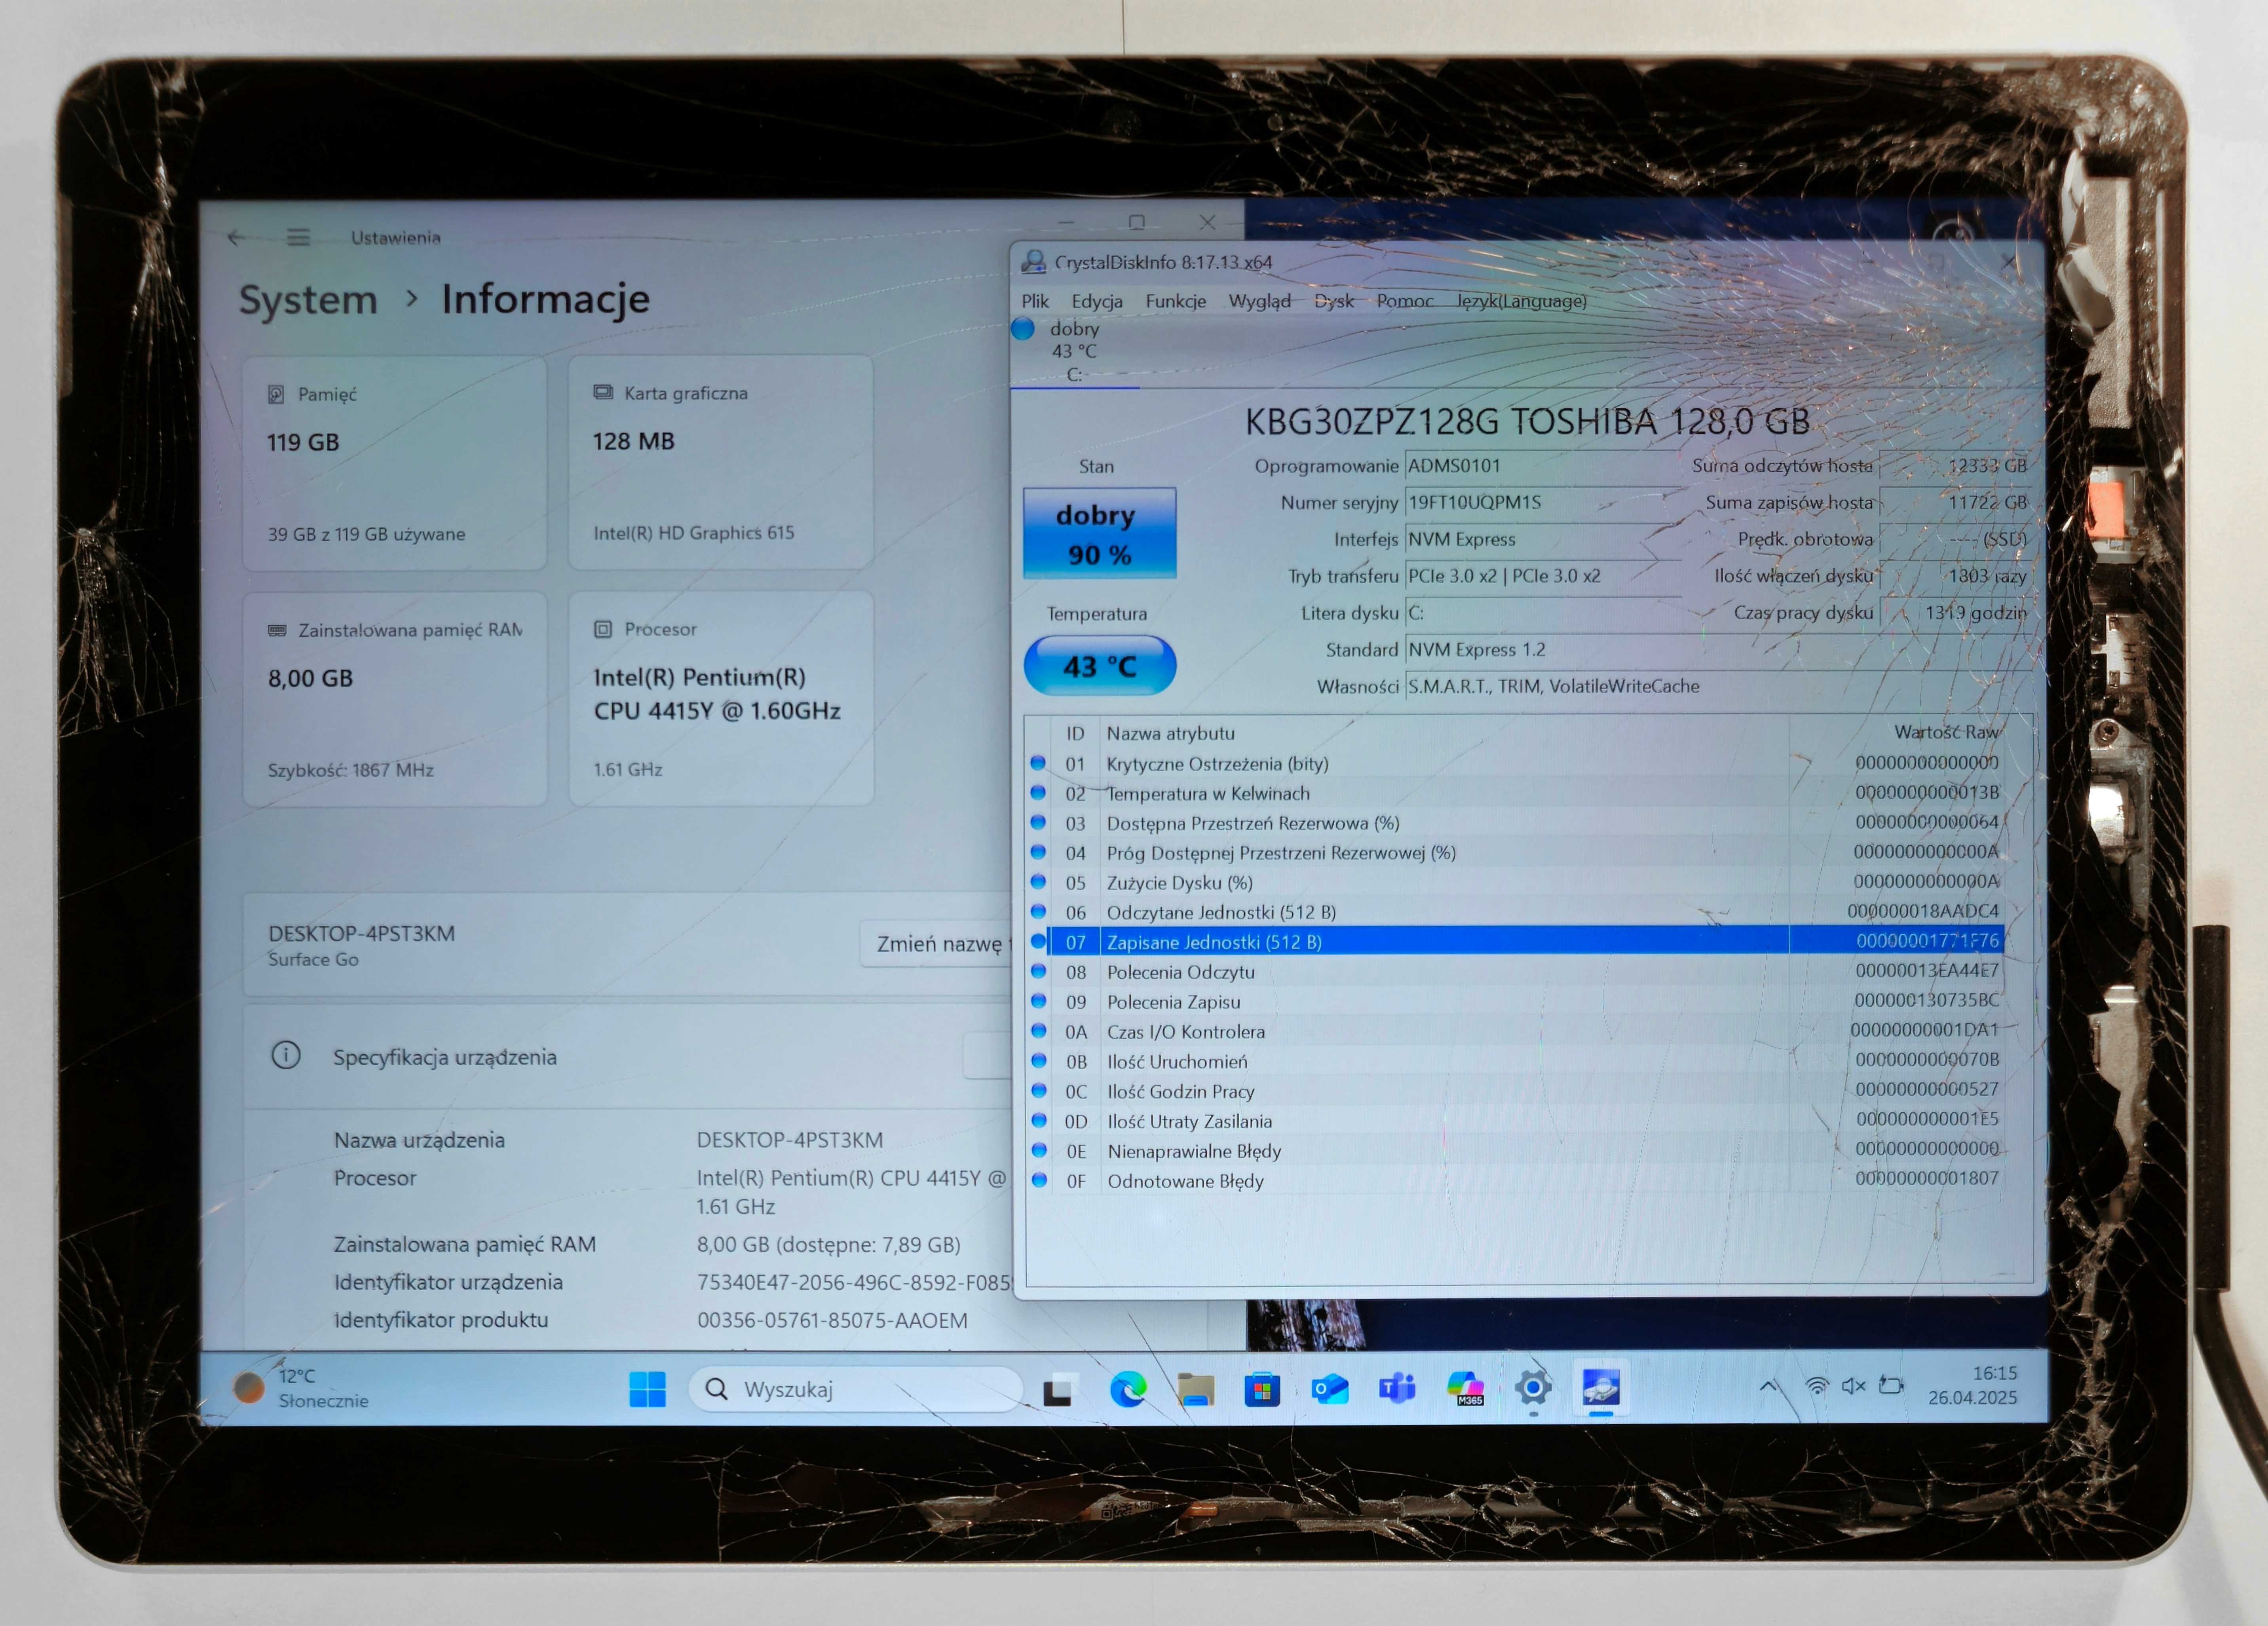
Task: Open the Dysk menu
Action: tap(1333, 301)
